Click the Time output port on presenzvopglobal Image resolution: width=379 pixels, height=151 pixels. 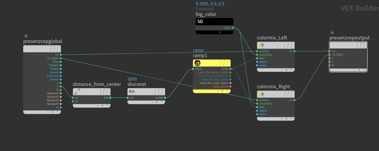[x=61, y=62]
